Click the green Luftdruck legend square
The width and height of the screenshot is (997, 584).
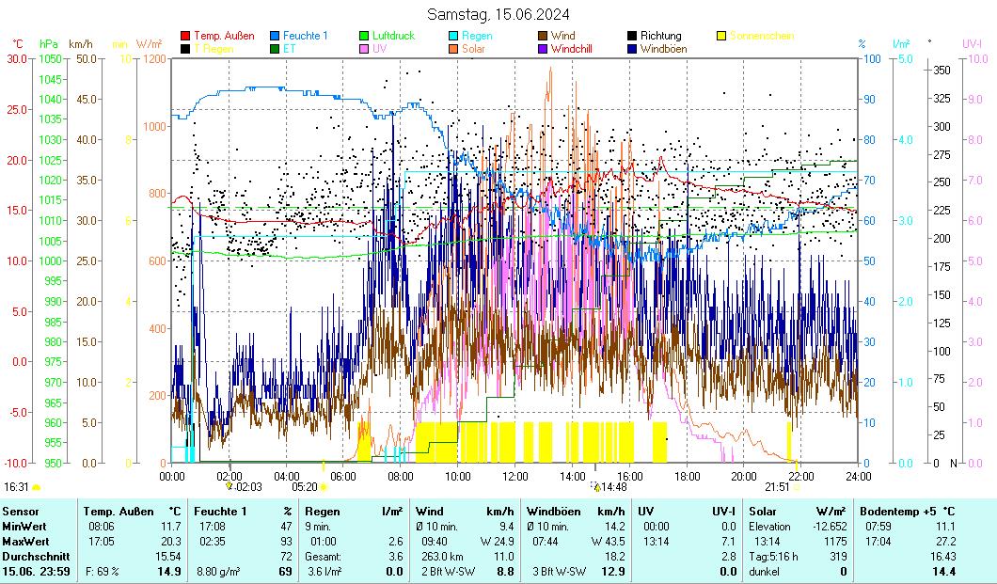(365, 37)
